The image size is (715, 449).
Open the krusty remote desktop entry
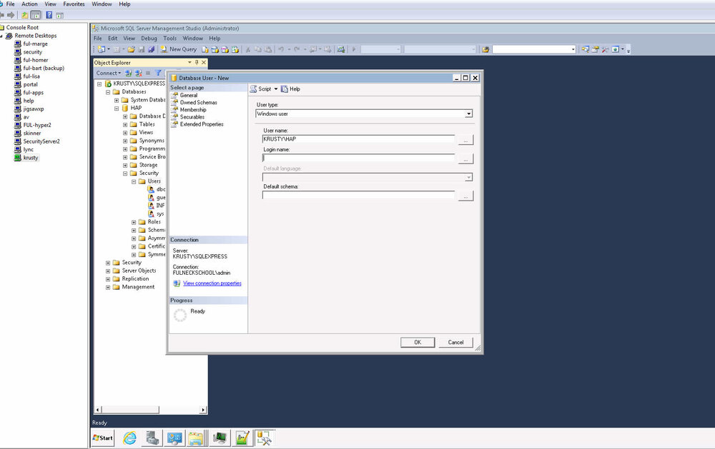click(x=31, y=158)
